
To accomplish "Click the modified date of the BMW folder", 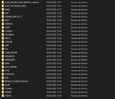I will [54, 10].
